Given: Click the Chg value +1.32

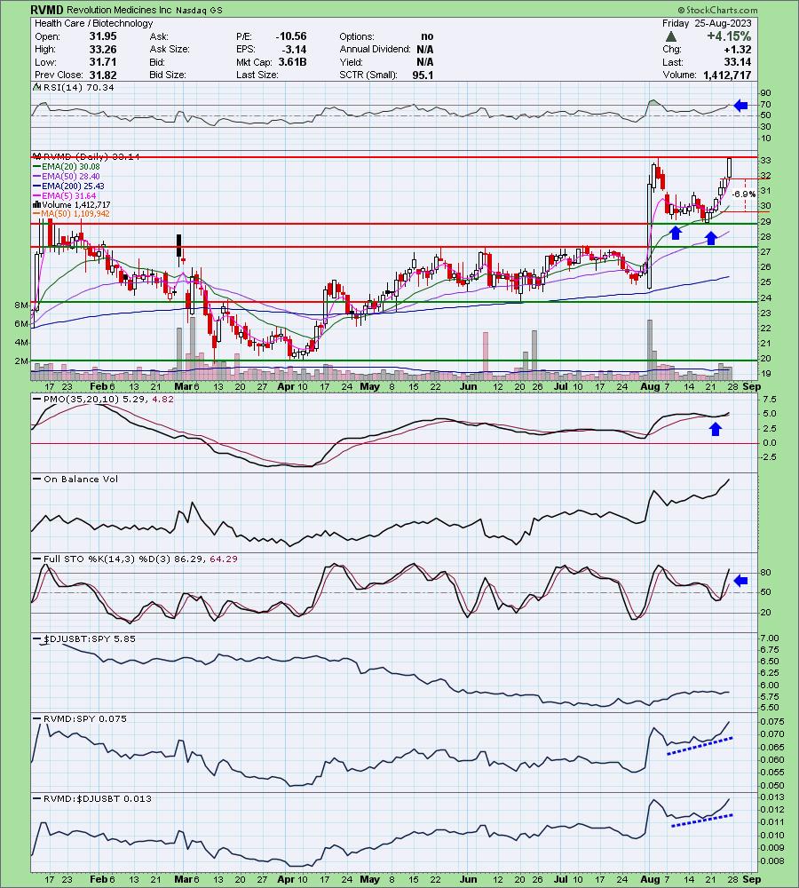Looking at the screenshot, I should pos(738,49).
